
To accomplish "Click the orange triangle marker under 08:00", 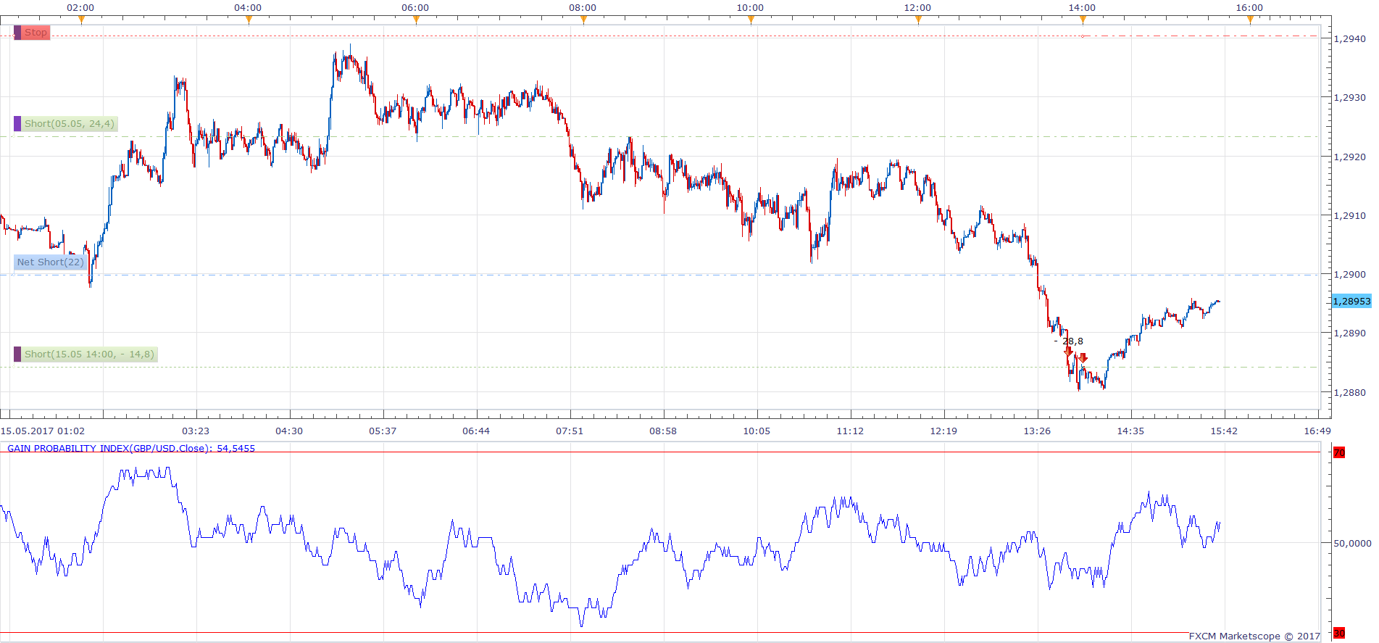I will tap(583, 20).
